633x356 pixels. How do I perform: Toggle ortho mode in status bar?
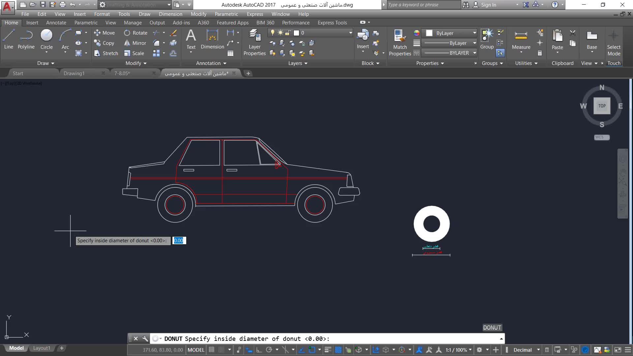pyautogui.click(x=259, y=350)
